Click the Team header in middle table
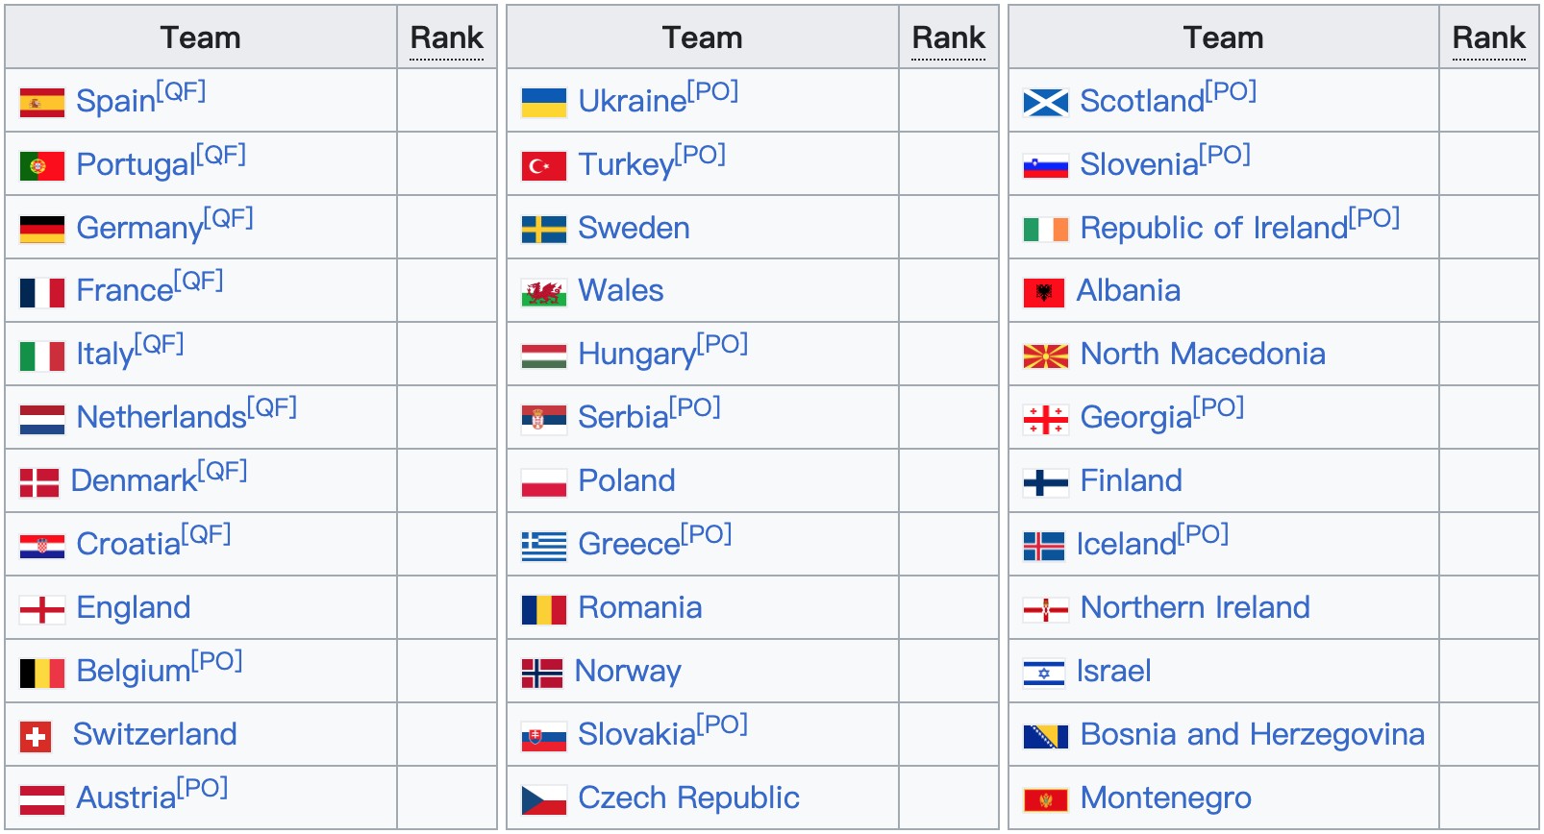The height and width of the screenshot is (834, 1544). (x=702, y=37)
